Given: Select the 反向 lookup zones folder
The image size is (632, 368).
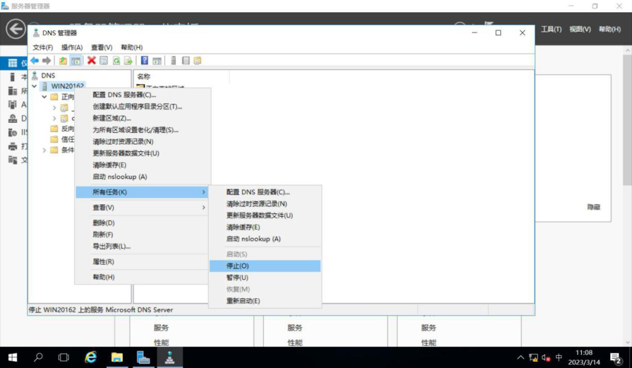Looking at the screenshot, I should point(63,128).
